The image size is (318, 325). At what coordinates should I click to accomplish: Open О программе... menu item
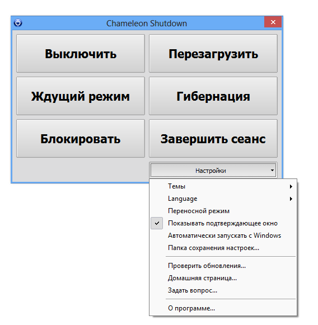(x=223, y=308)
